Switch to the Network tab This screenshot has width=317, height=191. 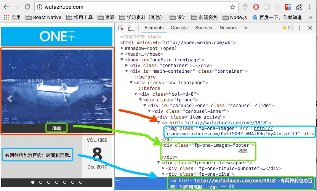click(228, 28)
